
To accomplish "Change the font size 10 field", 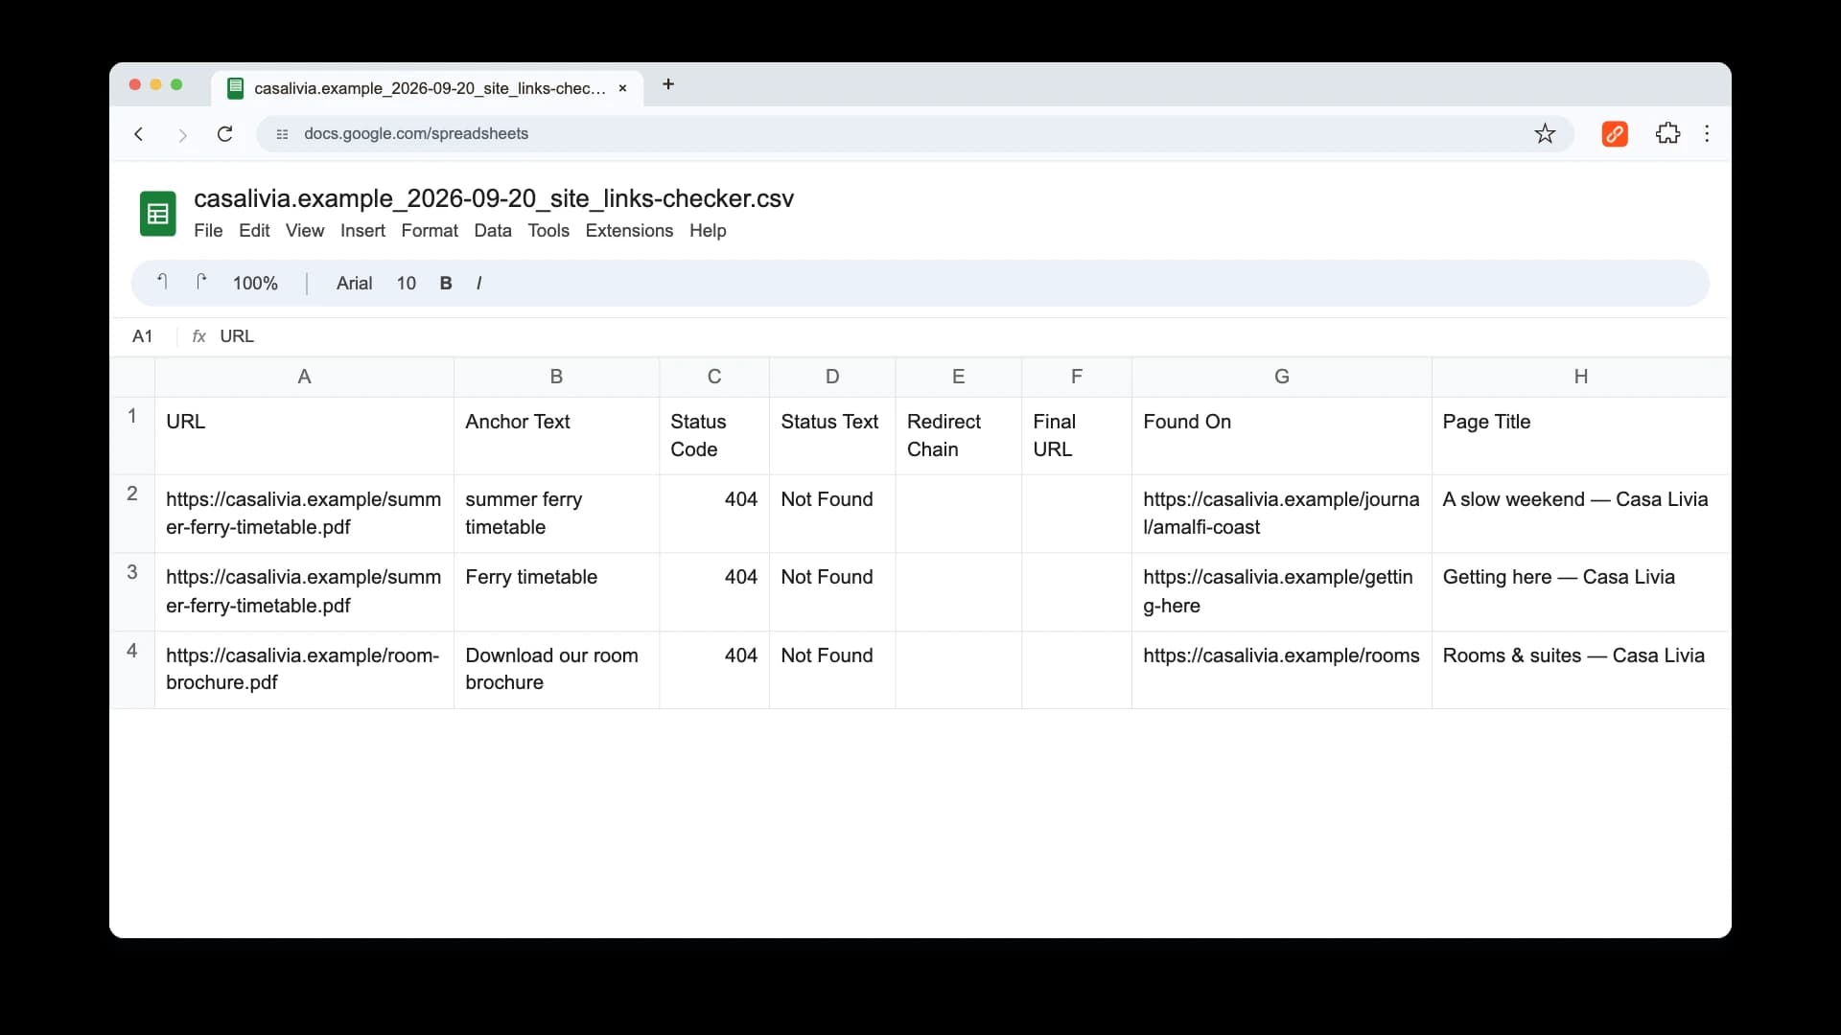I will (407, 283).
